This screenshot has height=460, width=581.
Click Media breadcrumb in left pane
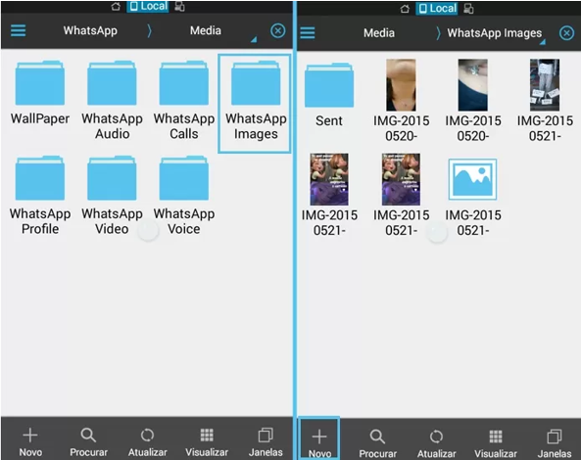[206, 30]
